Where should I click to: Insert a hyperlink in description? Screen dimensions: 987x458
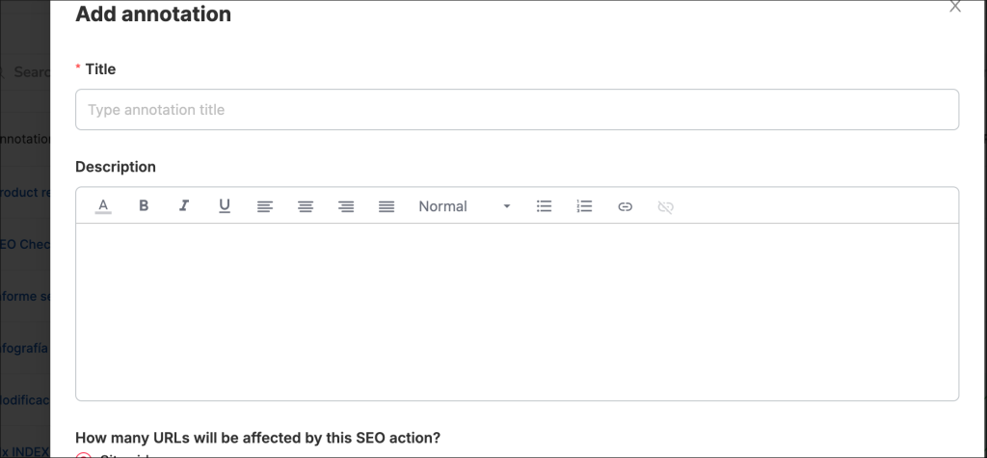click(625, 206)
